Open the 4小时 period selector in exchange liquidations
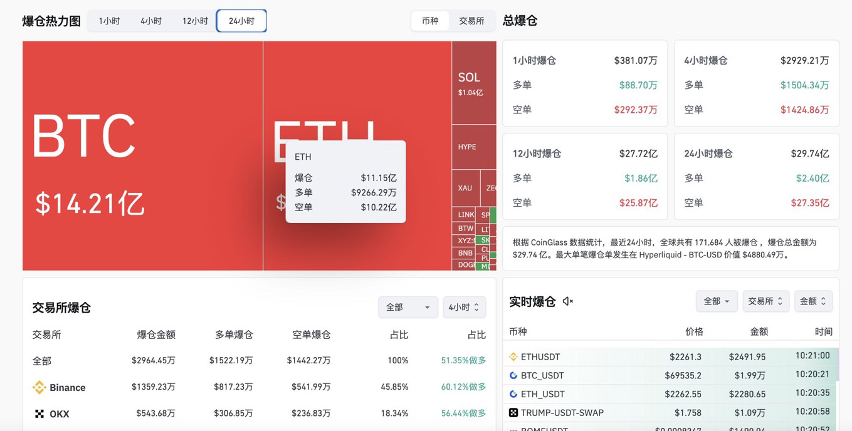 coord(464,307)
